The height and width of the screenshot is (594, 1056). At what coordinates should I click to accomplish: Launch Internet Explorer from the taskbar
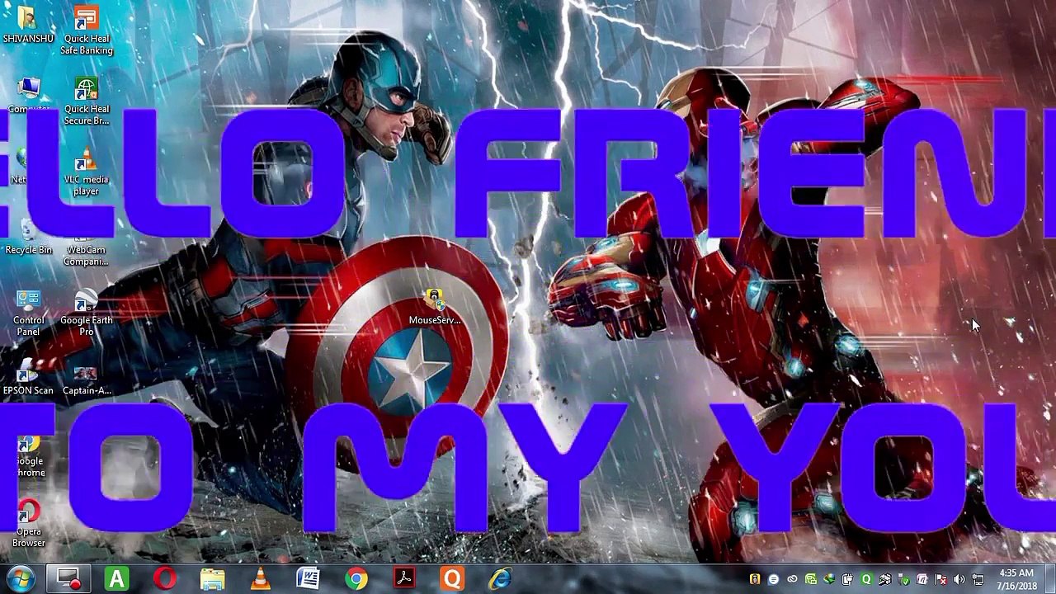point(499,579)
